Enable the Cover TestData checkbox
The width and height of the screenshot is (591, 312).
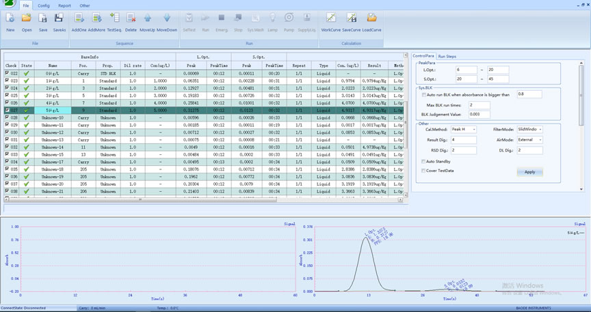(x=423, y=171)
